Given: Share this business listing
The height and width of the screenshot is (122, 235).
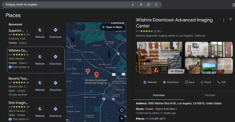Looking at the screenshot, I should [205, 82].
